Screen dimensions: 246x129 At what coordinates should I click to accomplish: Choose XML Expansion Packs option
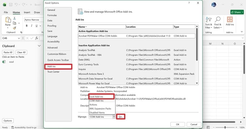tap(102, 109)
